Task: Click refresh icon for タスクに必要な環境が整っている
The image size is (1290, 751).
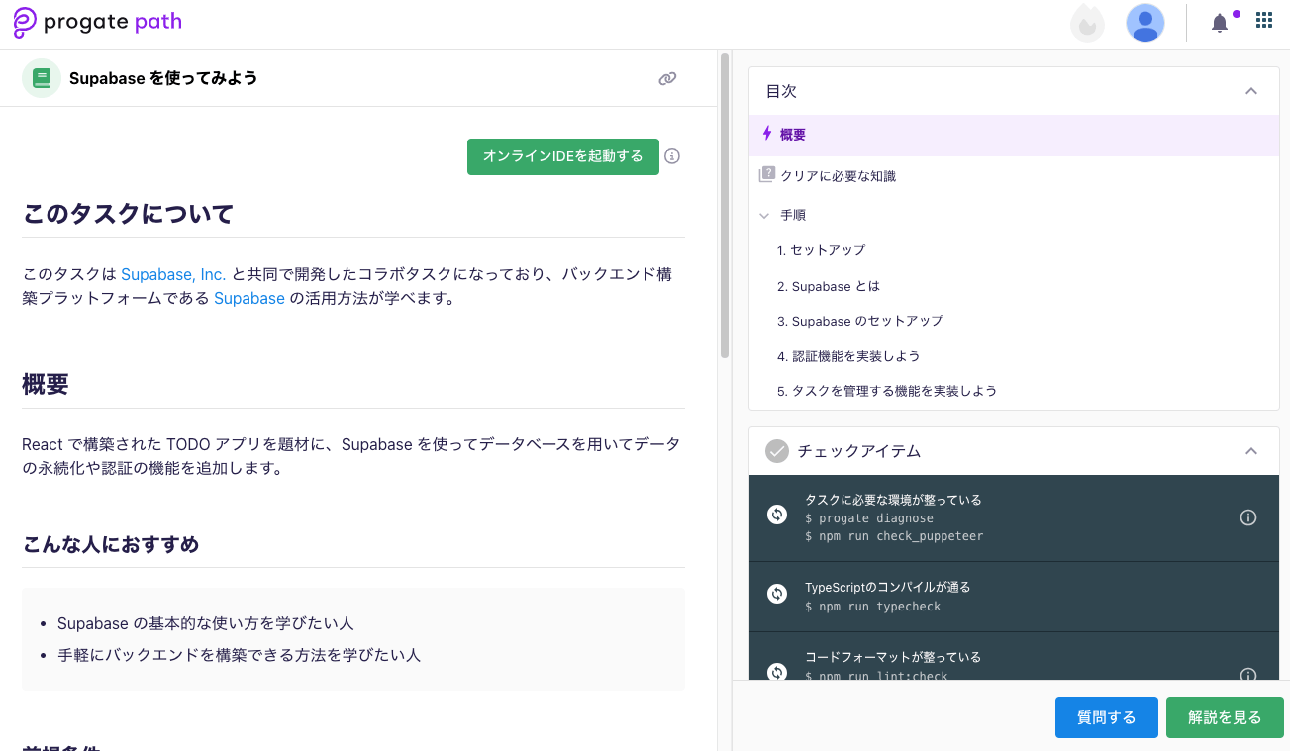Action: pos(777,515)
